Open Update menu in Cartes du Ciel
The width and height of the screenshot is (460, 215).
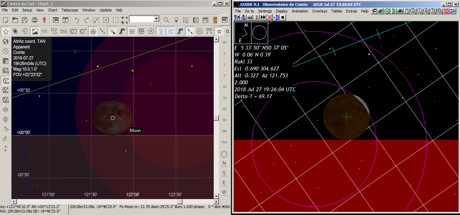click(106, 10)
